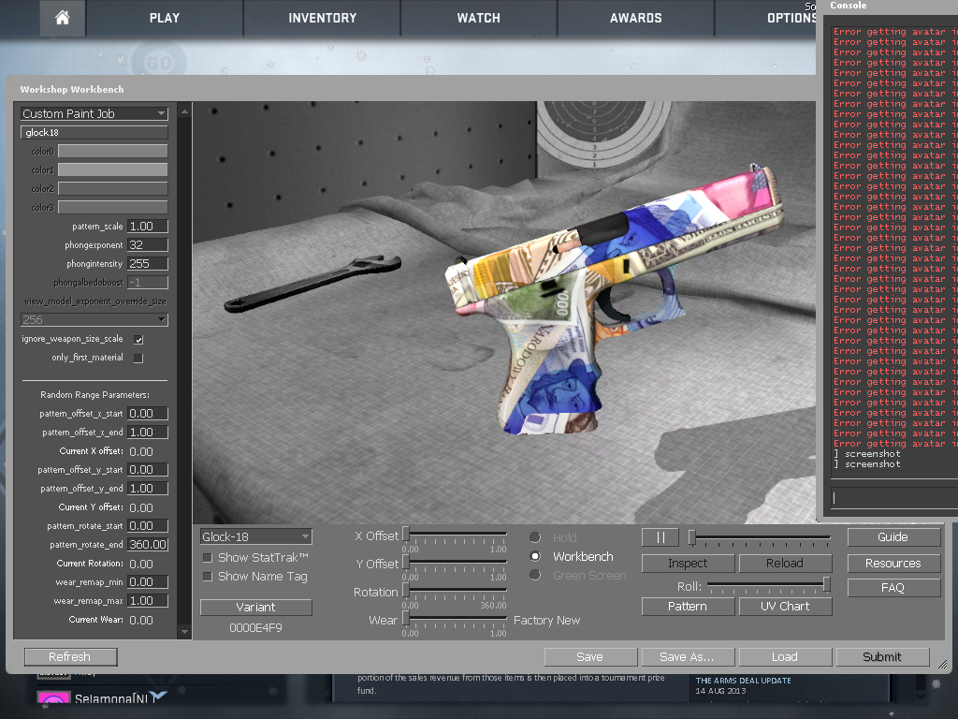Edit pattern_rotate_end field
The height and width of the screenshot is (719, 958).
147,545
